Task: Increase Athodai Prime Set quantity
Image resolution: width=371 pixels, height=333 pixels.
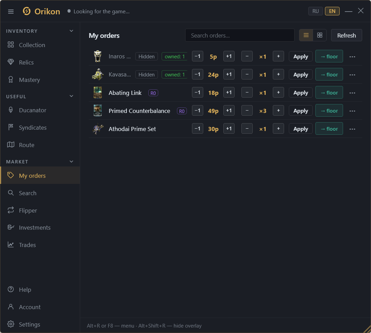Action: point(278,129)
